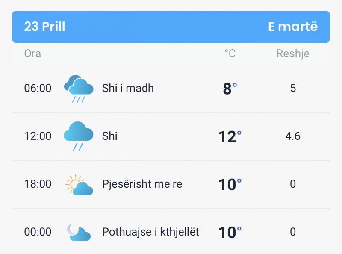342x254 pixels.
Task: Open the 00:00 forecast row time
Action: click(x=38, y=232)
